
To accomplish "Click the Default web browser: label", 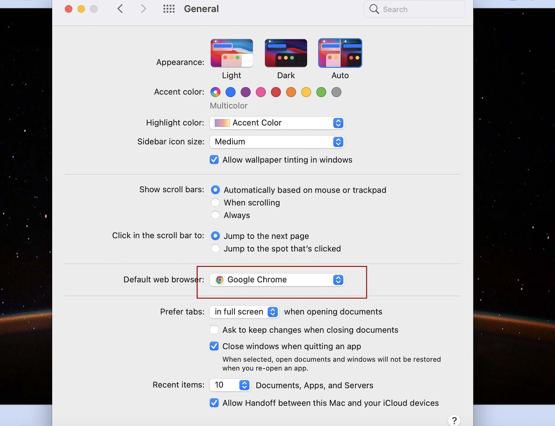I will (x=164, y=280).
